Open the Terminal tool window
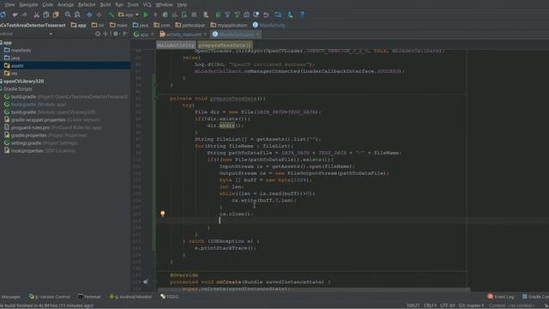 coord(89,297)
